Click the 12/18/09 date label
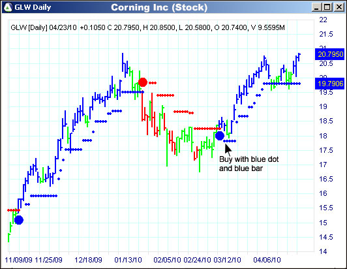 [x=88, y=260]
